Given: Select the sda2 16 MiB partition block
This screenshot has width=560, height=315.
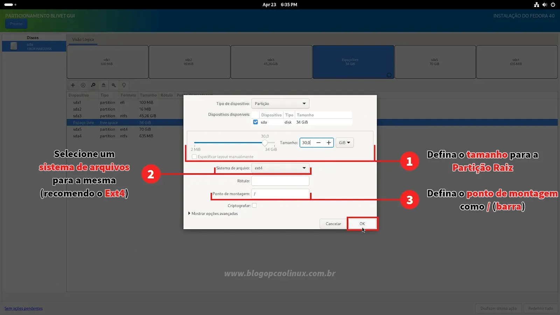Looking at the screenshot, I should 189,62.
